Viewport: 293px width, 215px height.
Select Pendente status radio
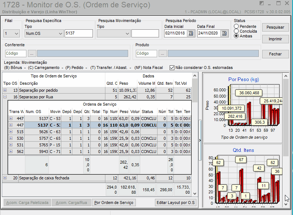coord(236,26)
